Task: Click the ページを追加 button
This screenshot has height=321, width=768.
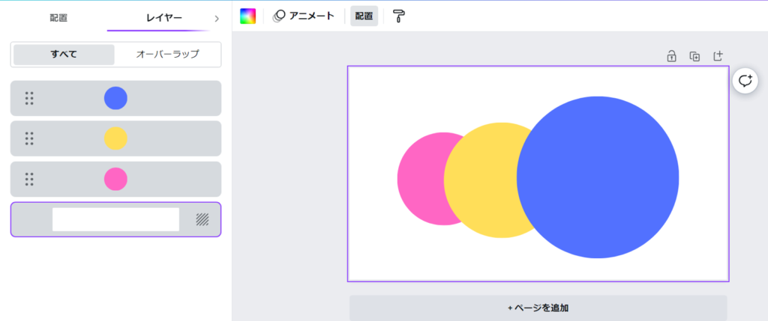Action: pyautogui.click(x=538, y=308)
